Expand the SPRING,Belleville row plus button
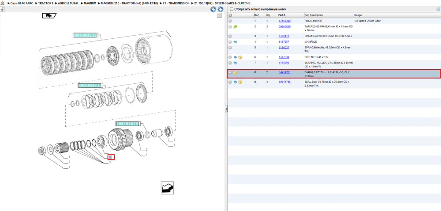This screenshot has width=441, height=211. (230, 48)
